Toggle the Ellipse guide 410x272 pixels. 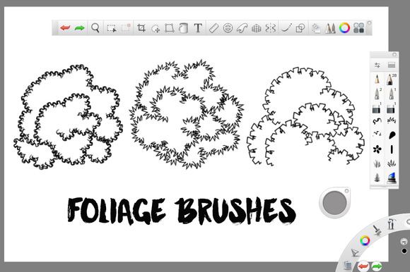(x=228, y=28)
